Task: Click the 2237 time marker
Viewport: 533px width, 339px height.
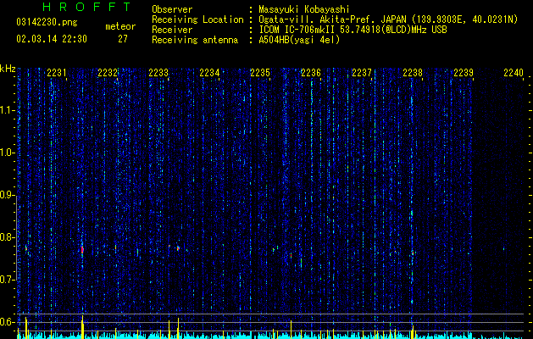Action: pos(362,73)
